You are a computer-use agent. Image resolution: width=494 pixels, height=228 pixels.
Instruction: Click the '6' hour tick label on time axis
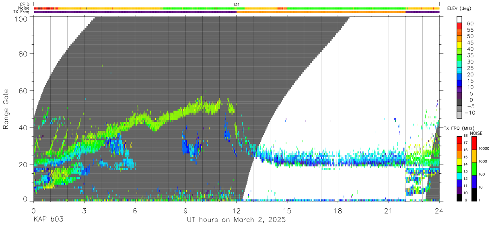135,211
